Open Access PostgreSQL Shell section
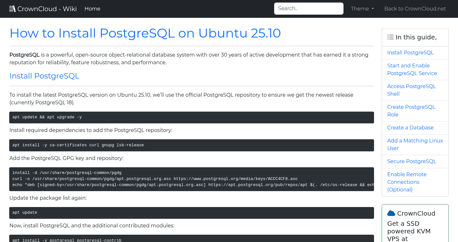 pyautogui.click(x=412, y=90)
